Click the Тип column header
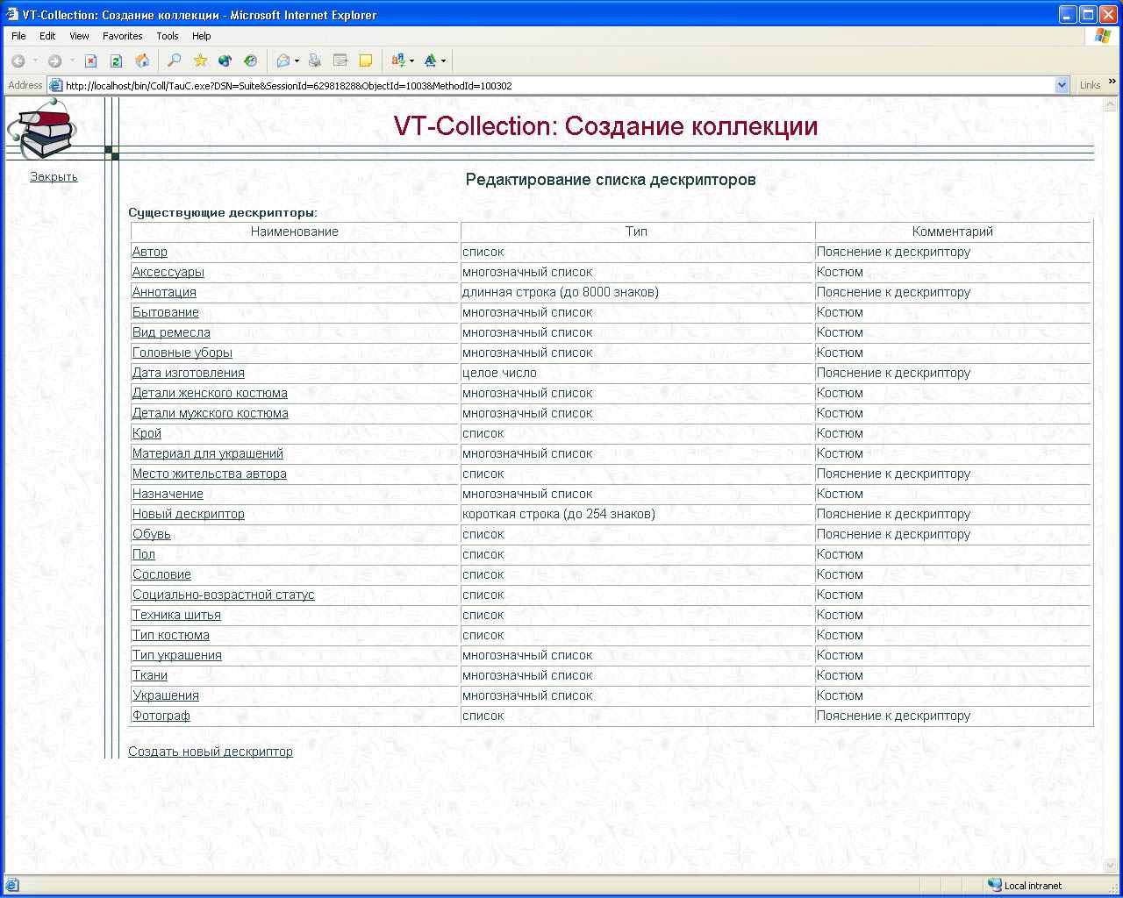Screen dimensions: 1123x898 637,232
